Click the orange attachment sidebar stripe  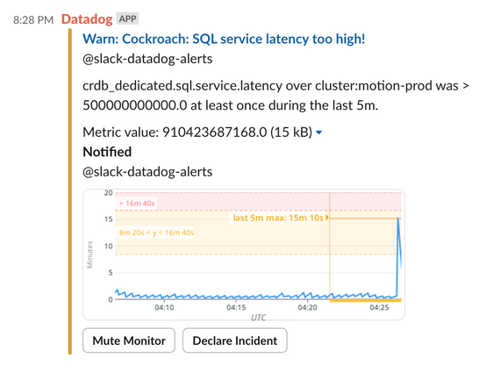tap(70, 191)
